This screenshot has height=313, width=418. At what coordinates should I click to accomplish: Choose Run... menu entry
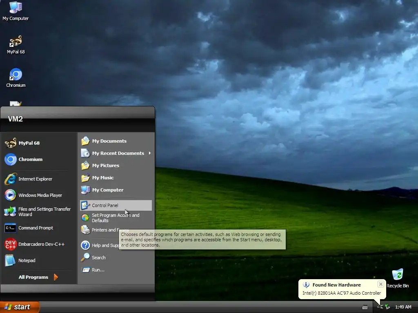(116, 270)
